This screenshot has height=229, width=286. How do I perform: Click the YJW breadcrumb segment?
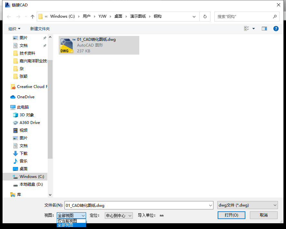tap(103, 16)
